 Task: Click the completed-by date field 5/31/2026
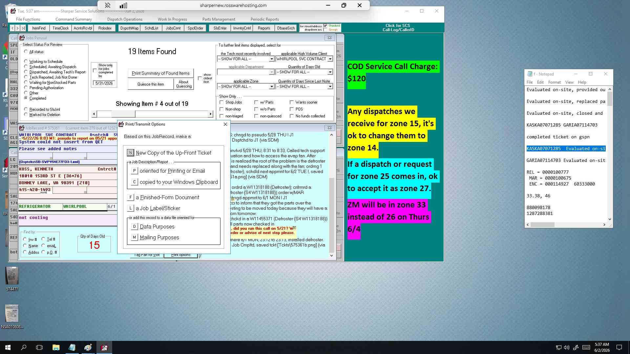click(x=104, y=83)
